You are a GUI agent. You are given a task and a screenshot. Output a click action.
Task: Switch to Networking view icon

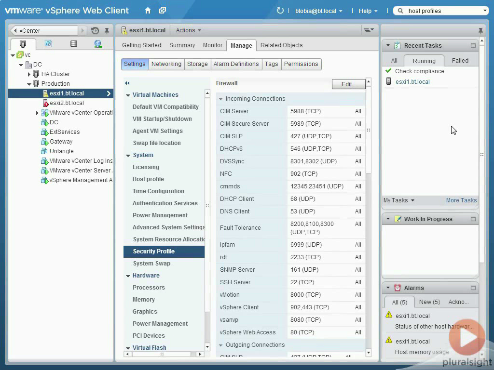[98, 44]
